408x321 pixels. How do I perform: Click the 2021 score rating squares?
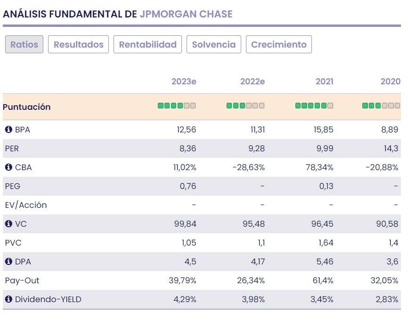click(314, 106)
